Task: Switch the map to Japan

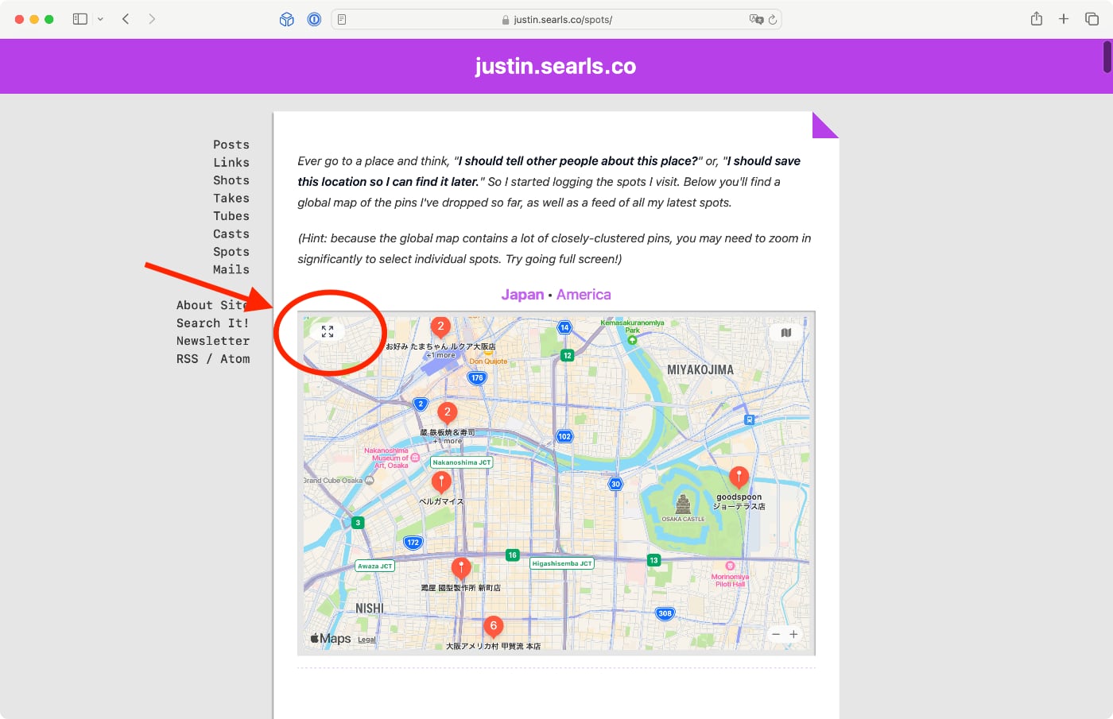Action: point(522,295)
